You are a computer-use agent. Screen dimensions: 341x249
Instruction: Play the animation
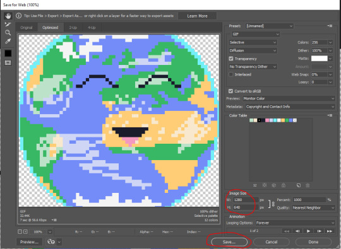pos(308,231)
